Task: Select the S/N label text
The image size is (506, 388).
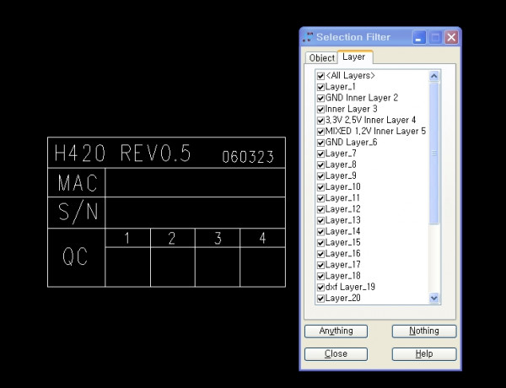Action: click(78, 212)
